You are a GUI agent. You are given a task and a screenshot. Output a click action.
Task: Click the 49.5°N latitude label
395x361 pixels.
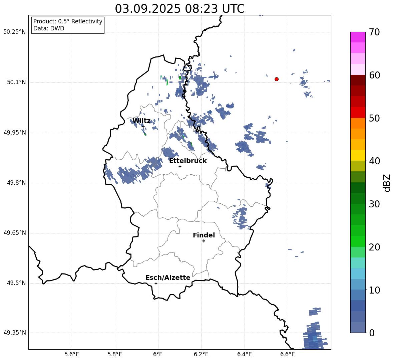16,283
